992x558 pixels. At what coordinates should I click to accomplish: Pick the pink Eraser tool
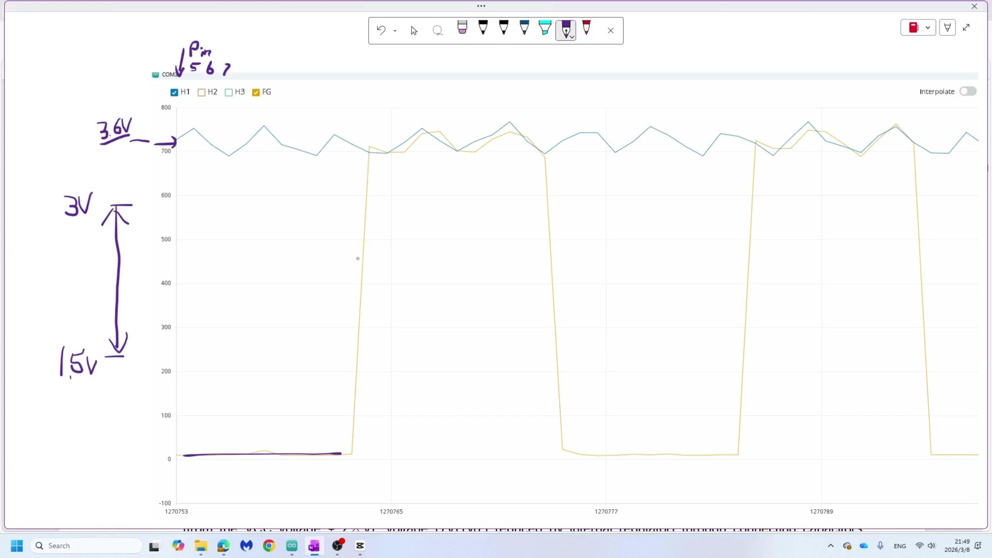pyautogui.click(x=462, y=28)
